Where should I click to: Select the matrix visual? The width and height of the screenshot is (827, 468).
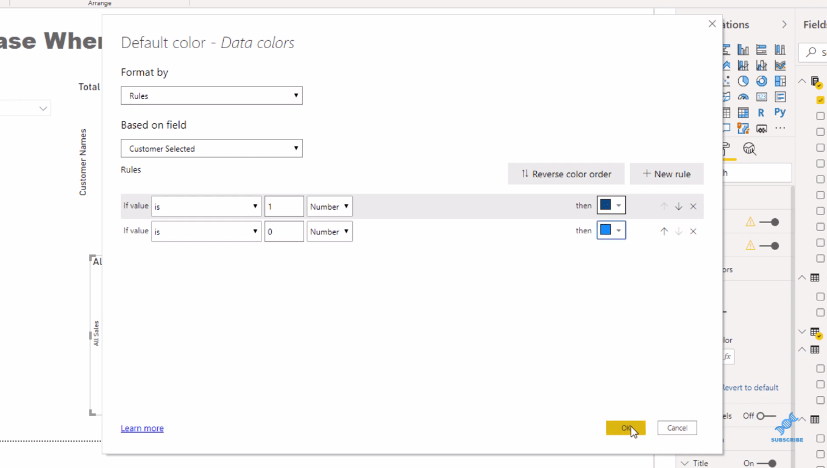743,113
